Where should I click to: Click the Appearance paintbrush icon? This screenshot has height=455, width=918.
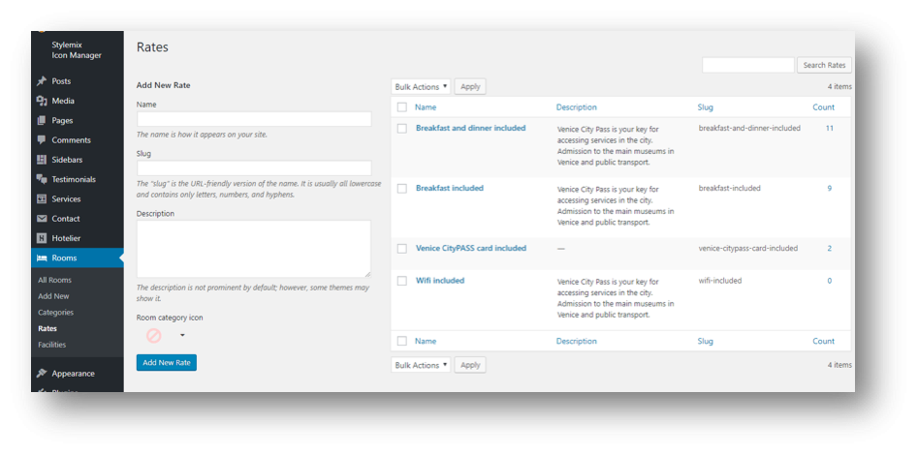pos(42,373)
